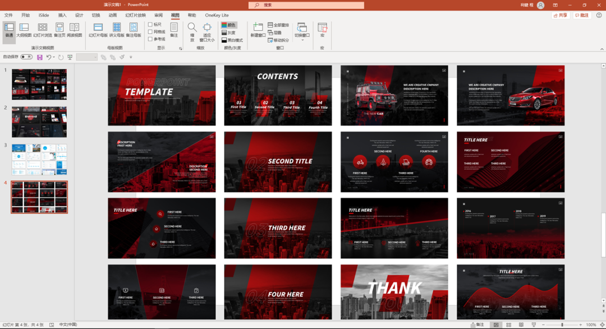The image size is (606, 329).
Task: Fit slide to window (适应窗口大小)
Action: point(207,31)
